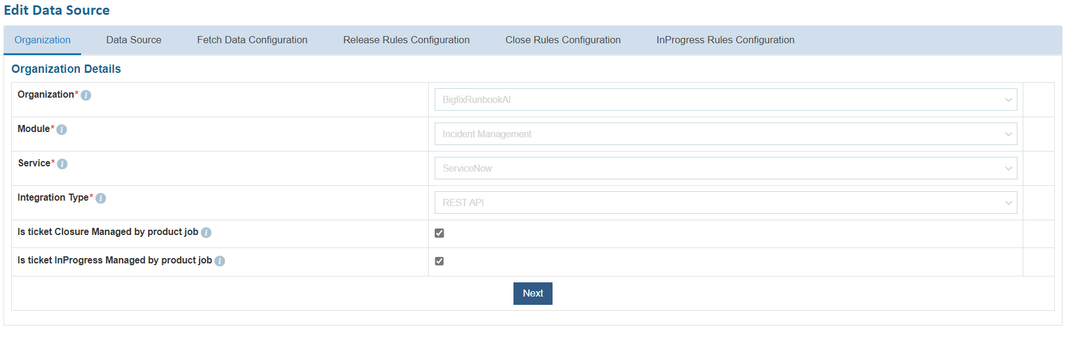Open InProgress Rules Configuration tab
This screenshot has height=338, width=1066.
click(x=725, y=40)
